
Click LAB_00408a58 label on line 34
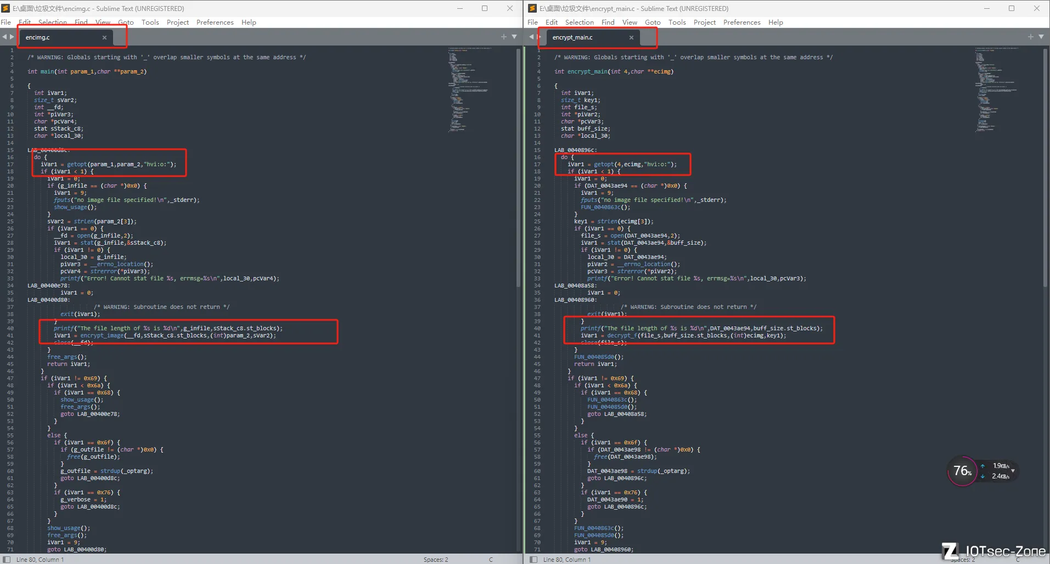[576, 285]
